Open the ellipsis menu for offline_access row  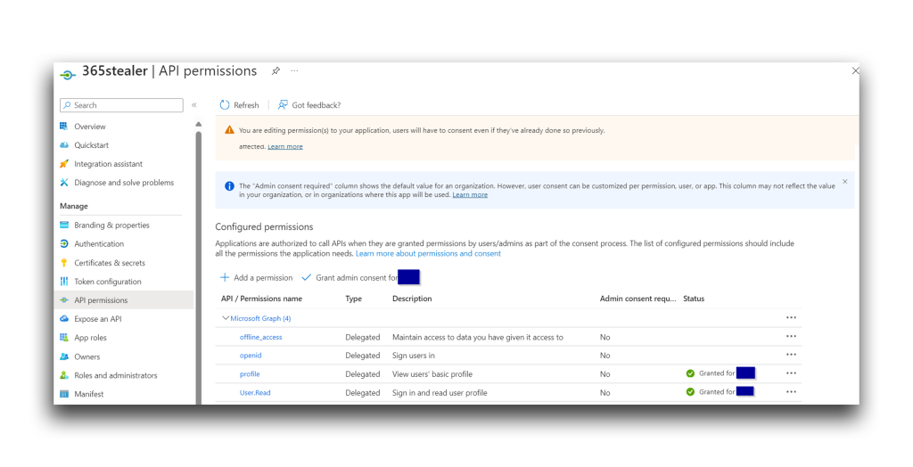click(x=791, y=336)
